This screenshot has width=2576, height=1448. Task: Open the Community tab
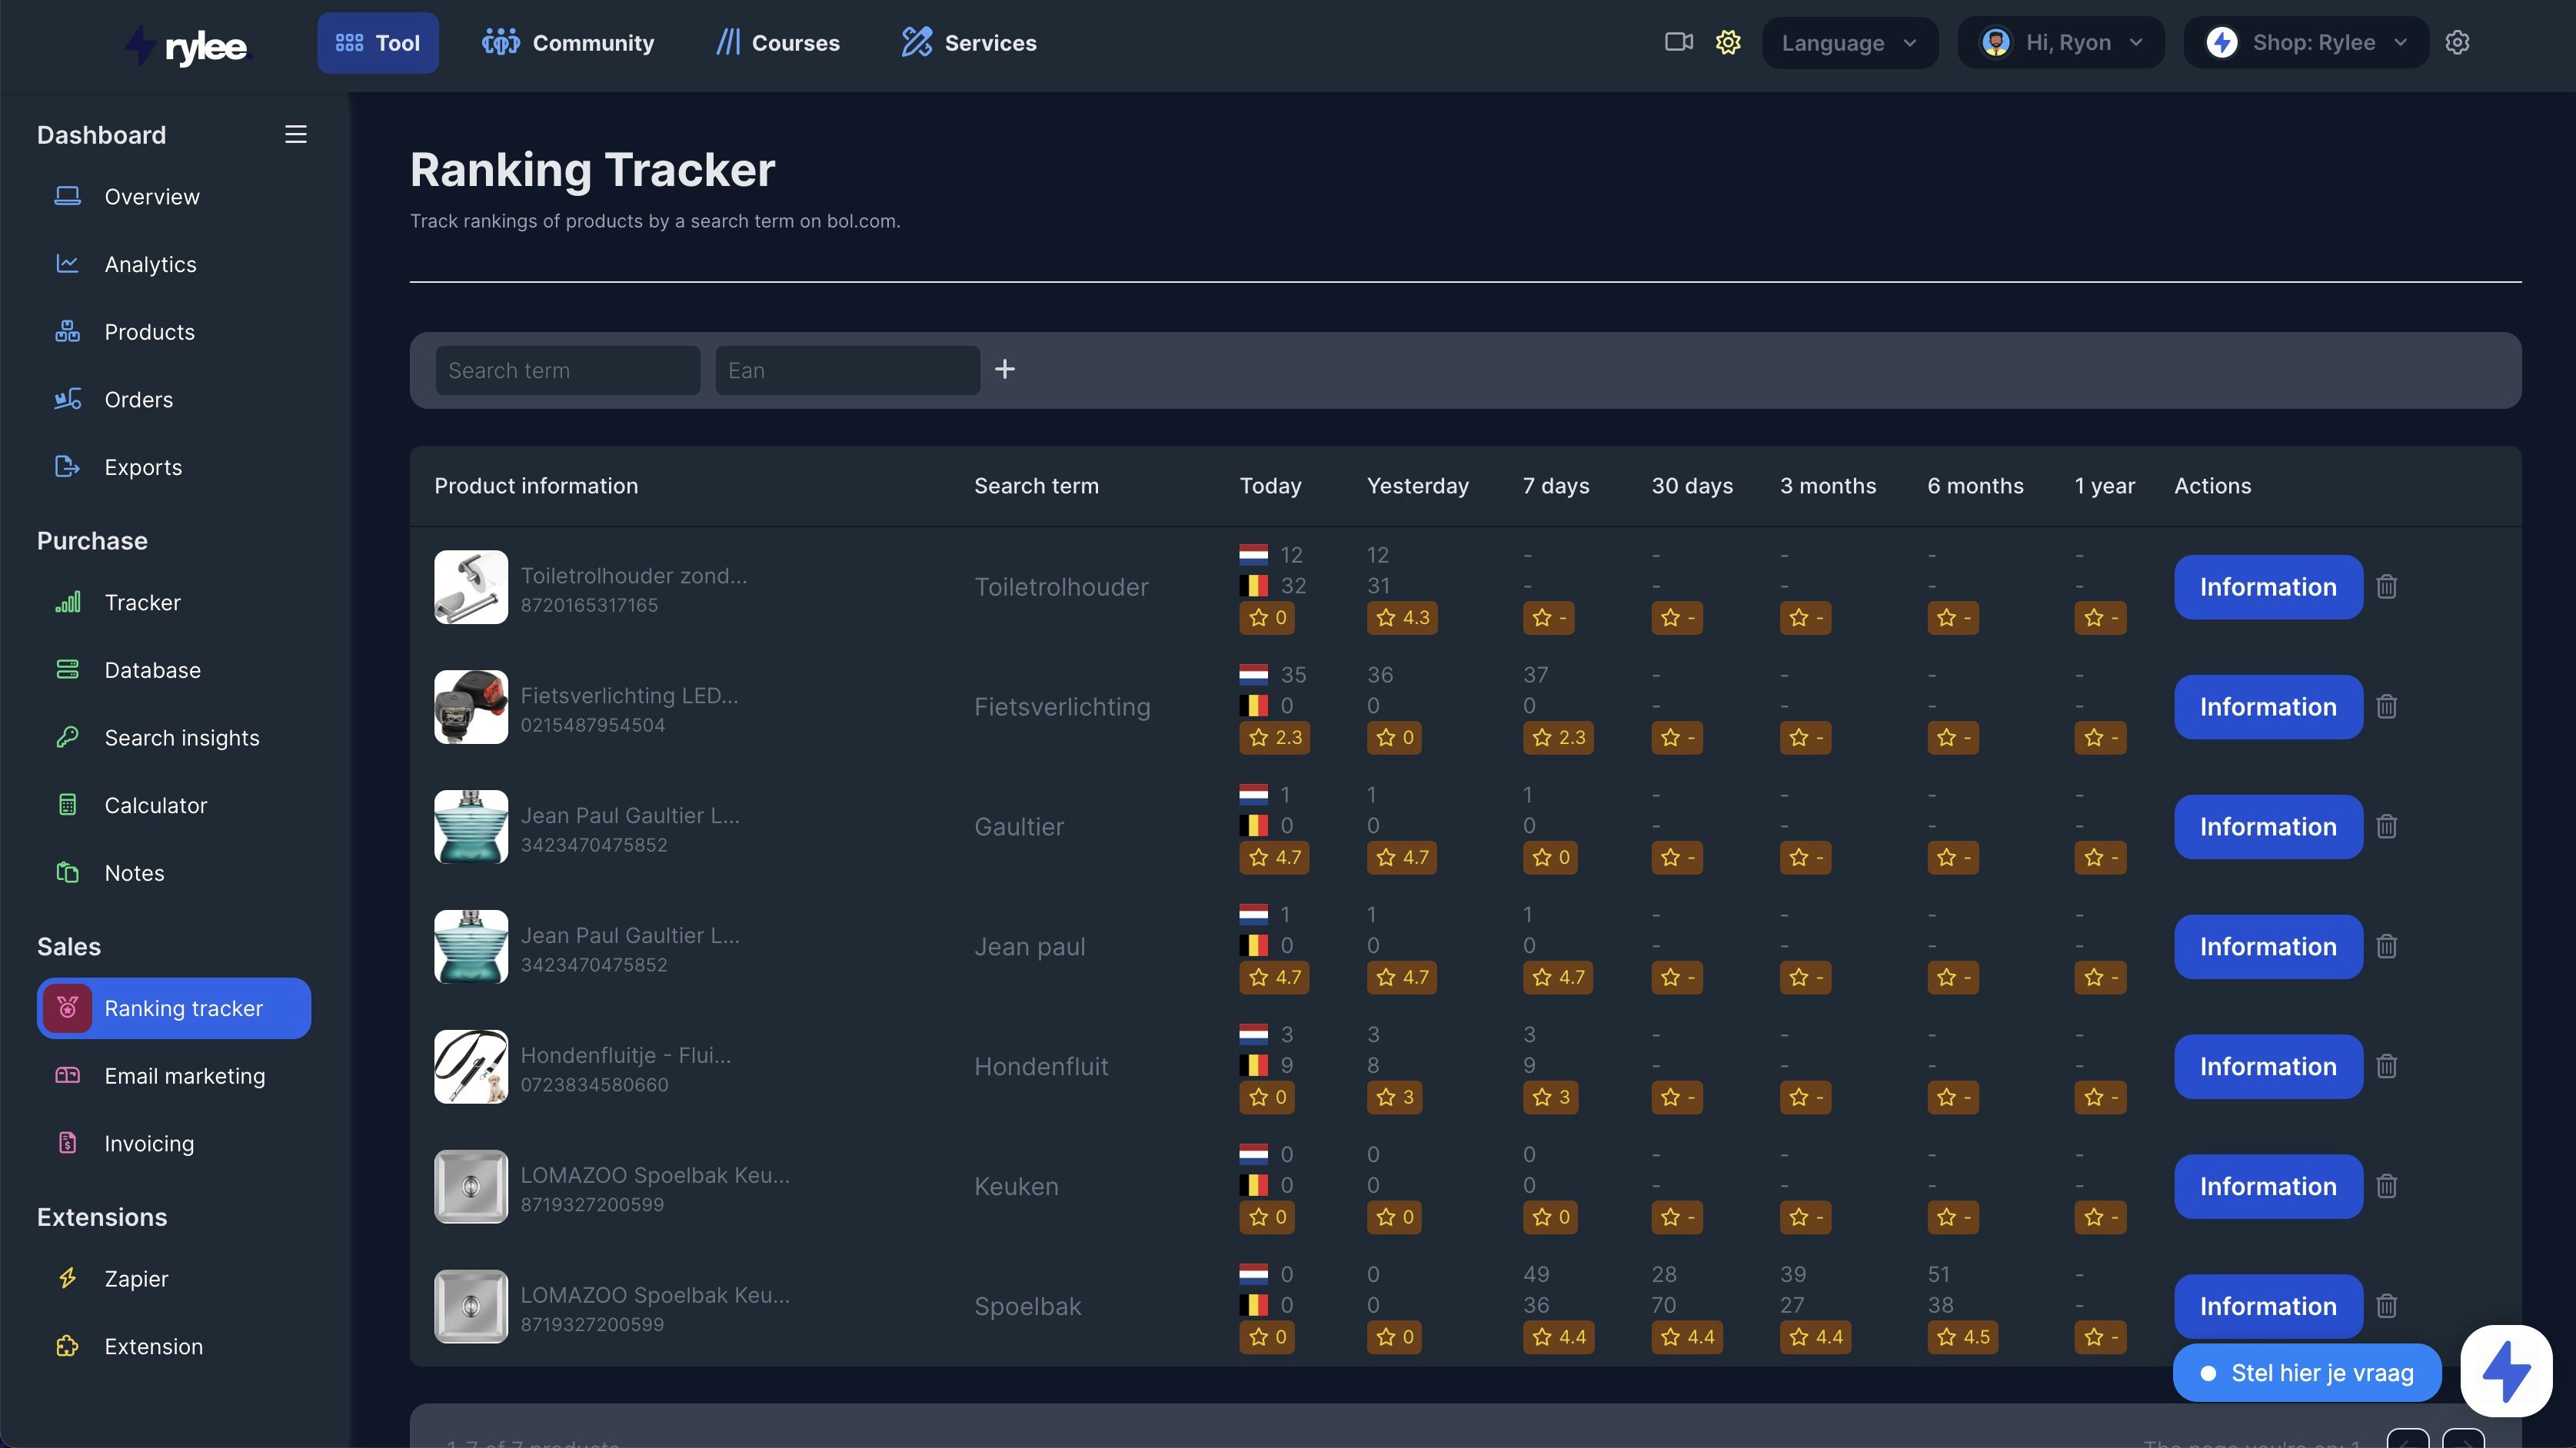pos(568,43)
